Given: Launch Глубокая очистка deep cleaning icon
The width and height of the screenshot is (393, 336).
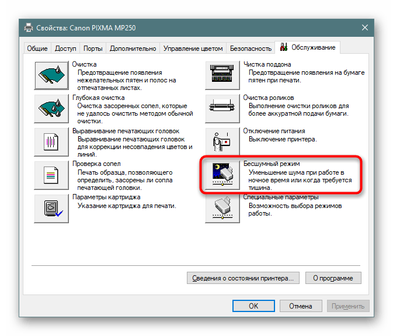Looking at the screenshot, I should (x=51, y=109).
